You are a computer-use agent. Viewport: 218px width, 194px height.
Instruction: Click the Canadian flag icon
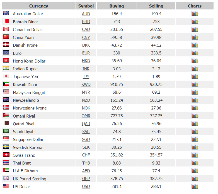[x=6, y=29]
